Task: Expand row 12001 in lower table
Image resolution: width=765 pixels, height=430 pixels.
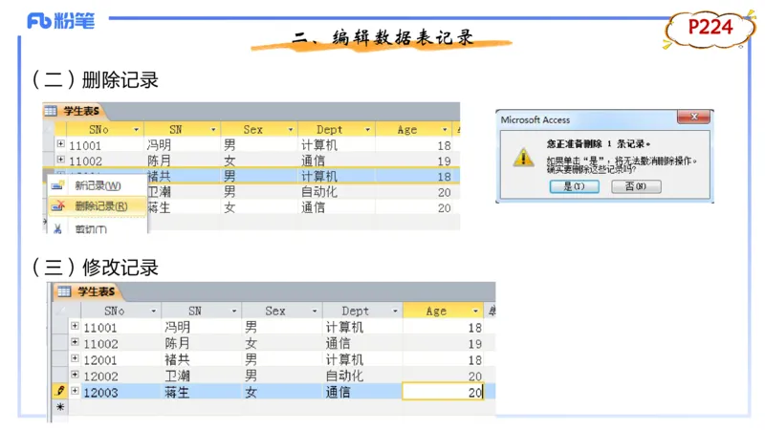Action: point(75,358)
